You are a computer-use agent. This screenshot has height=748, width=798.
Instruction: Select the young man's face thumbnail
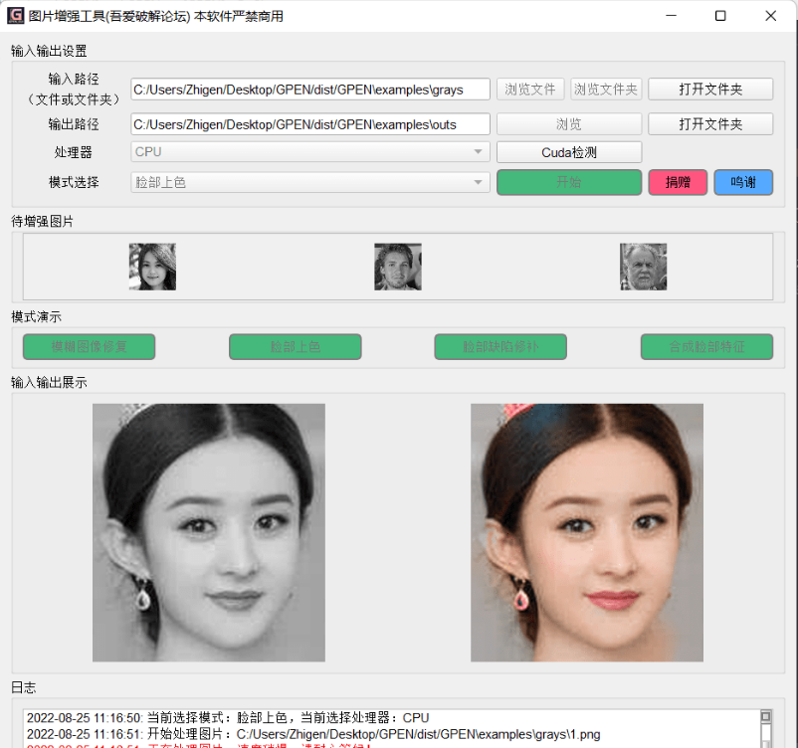[398, 267]
